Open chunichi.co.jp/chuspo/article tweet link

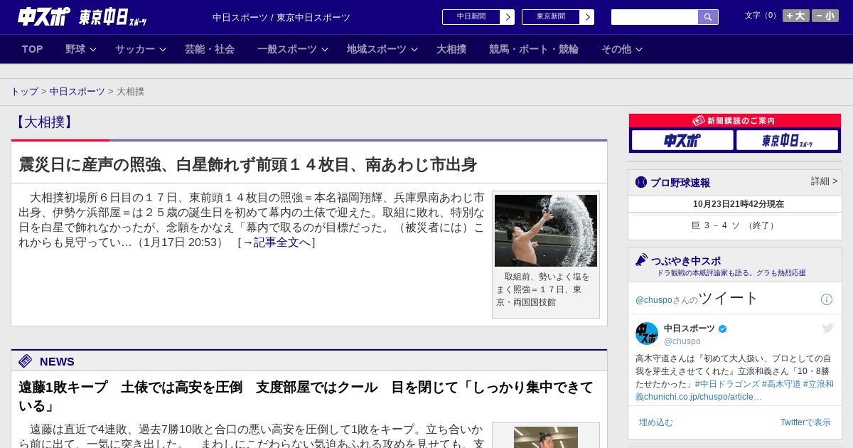(x=703, y=397)
